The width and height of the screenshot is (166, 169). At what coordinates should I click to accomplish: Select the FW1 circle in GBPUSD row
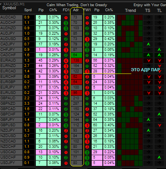pyautogui.click(x=87, y=125)
